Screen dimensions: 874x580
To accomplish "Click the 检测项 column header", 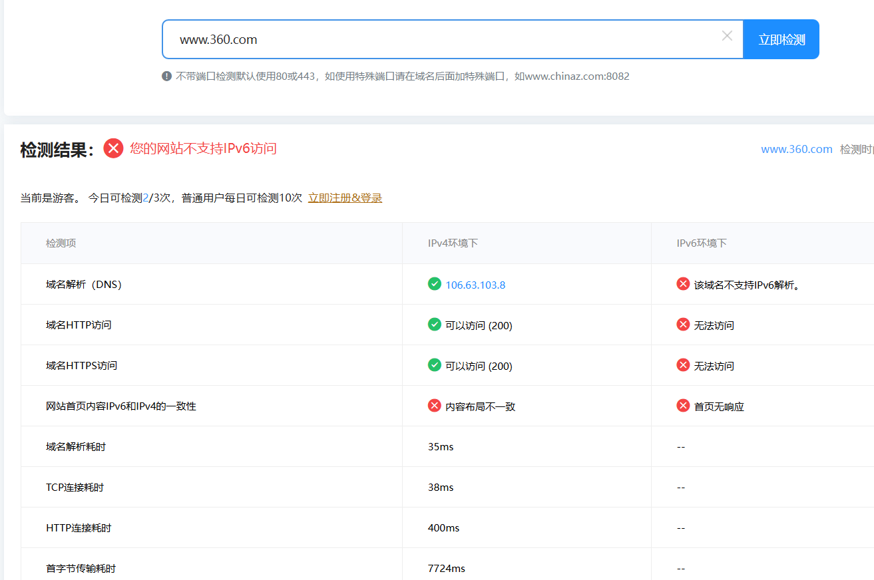I will (x=61, y=243).
